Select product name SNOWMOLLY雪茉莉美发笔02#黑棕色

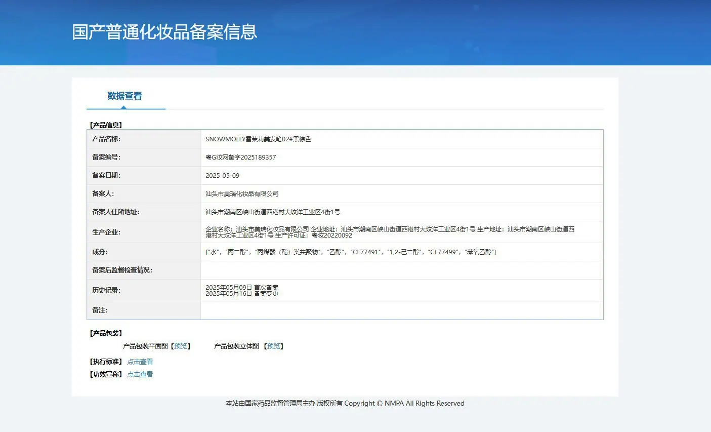(x=258, y=139)
